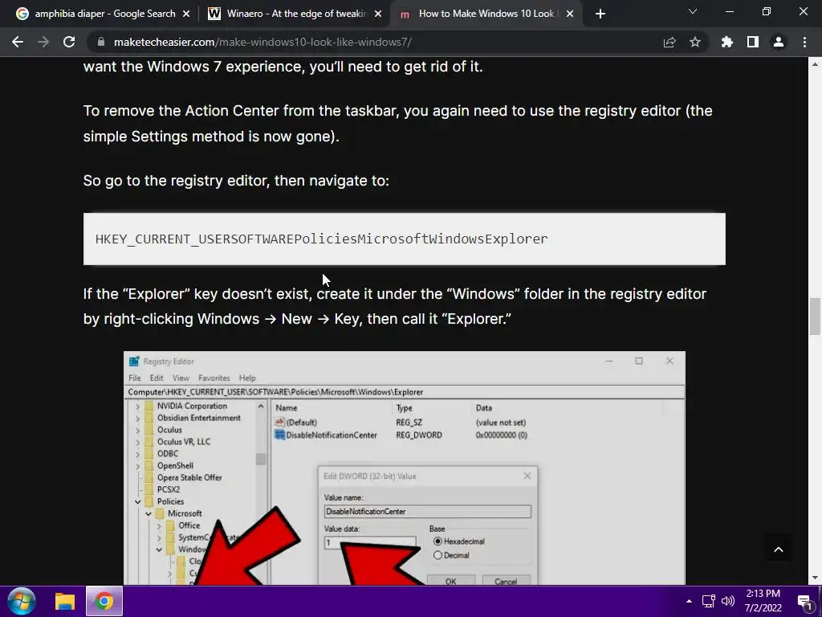The height and width of the screenshot is (617, 822).
Task: Click the scroll-to-top chevron button on page
Action: tap(779, 550)
